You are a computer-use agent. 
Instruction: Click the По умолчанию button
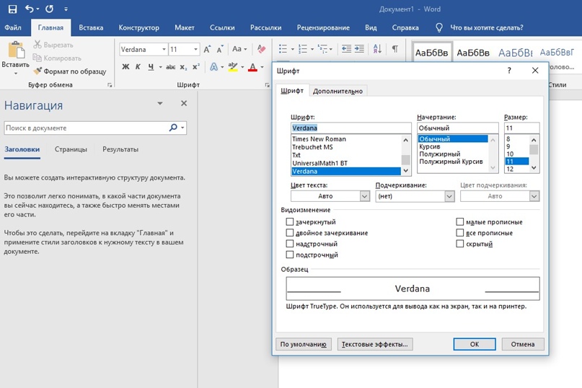pyautogui.click(x=303, y=344)
